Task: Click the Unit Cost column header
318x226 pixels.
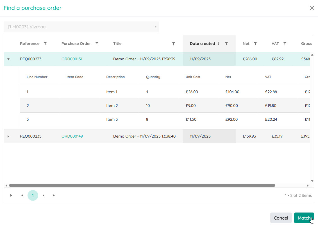Action: pos(193,77)
